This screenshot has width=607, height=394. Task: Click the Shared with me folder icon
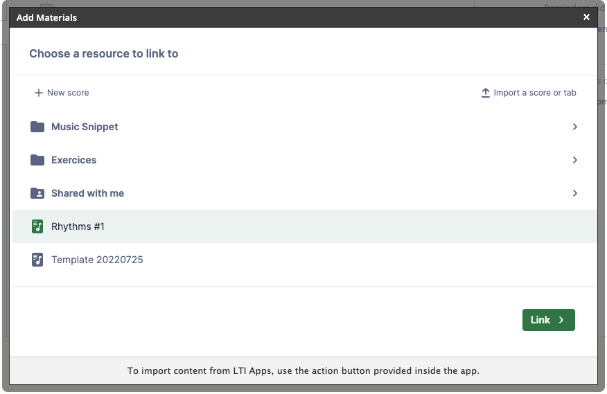click(37, 193)
